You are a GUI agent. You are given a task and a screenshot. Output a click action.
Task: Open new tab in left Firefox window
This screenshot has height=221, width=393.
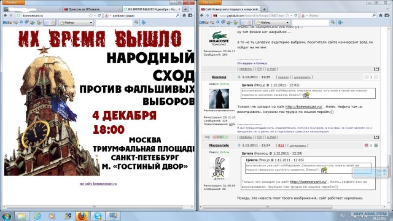(185, 9)
